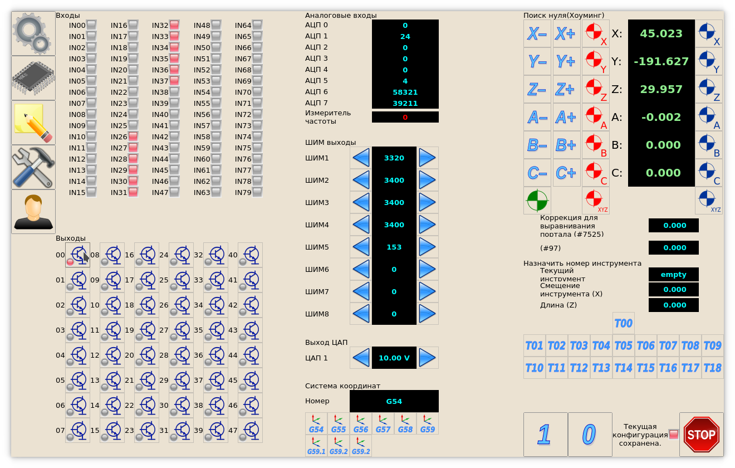Click the green target icon
Image resolution: width=735 pixels, height=468 pixels.
coord(537,201)
